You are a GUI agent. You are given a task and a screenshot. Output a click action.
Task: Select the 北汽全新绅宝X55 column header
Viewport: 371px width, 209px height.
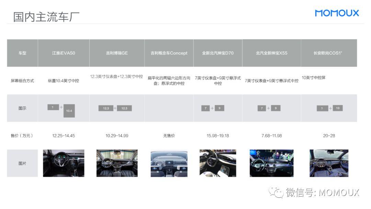click(272, 53)
